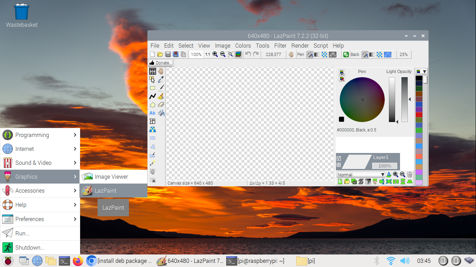Click the Undo arrow in the toolbar
The width and height of the screenshot is (476, 267).
click(248, 55)
